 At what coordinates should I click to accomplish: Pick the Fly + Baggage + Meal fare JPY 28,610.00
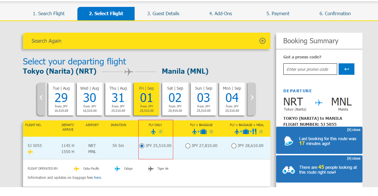click(234, 146)
